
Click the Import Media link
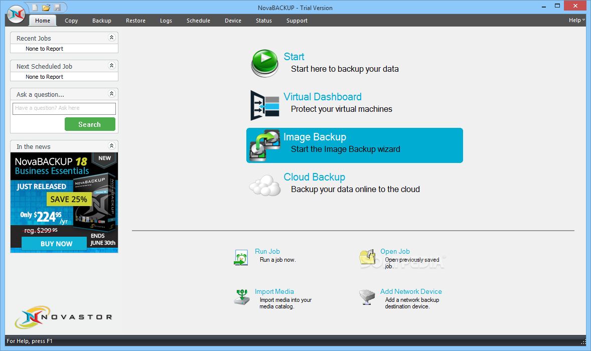point(274,291)
